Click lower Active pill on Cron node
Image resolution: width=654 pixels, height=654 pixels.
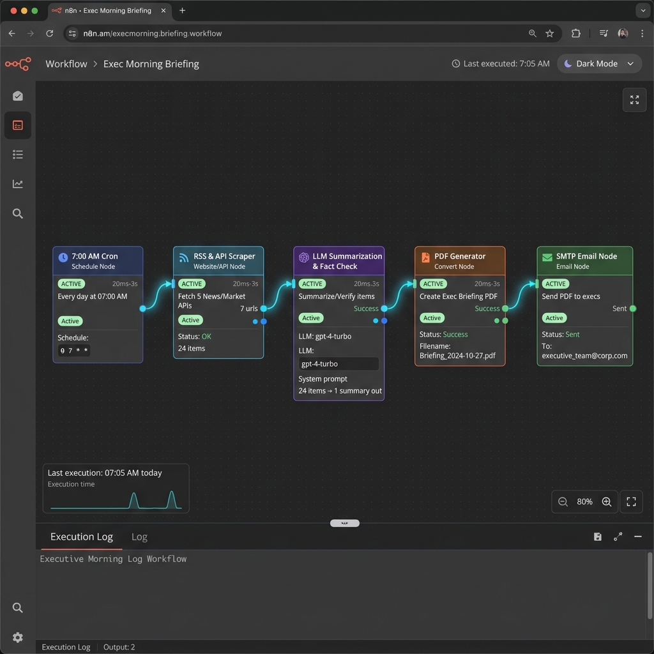pyautogui.click(x=70, y=321)
